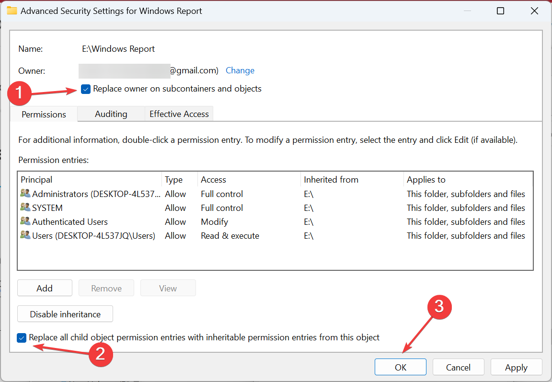Sort by the Access column header
This screenshot has height=382, width=552.
click(x=249, y=180)
